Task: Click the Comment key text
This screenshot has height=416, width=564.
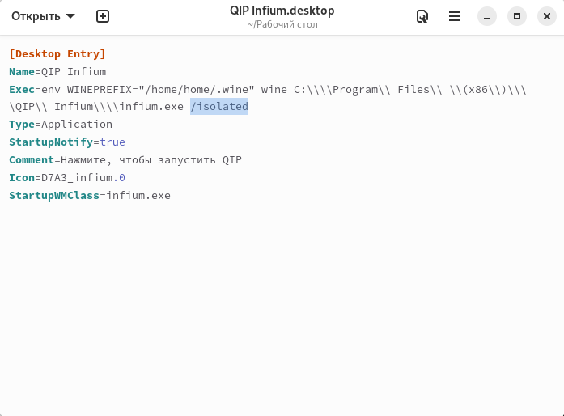Action: point(32,159)
